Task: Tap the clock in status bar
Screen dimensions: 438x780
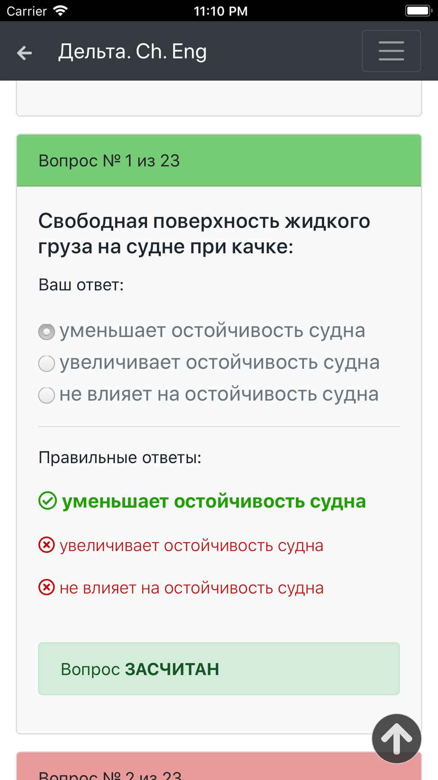Action: [x=221, y=11]
